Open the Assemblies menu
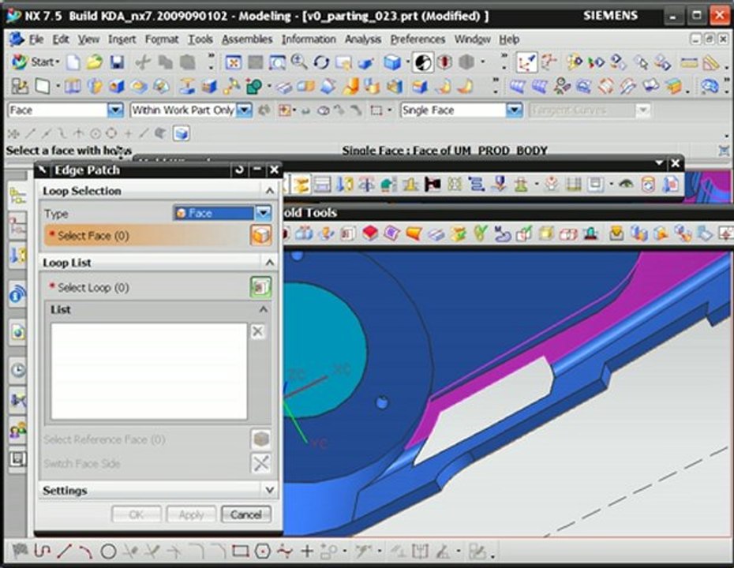Screen dimensions: 734x568 coord(247,39)
